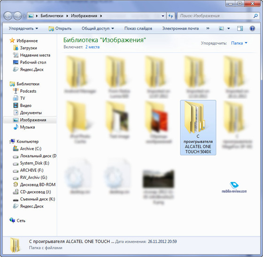Expand the view options arrow
The width and height of the screenshot is (263, 257).
(x=228, y=29)
